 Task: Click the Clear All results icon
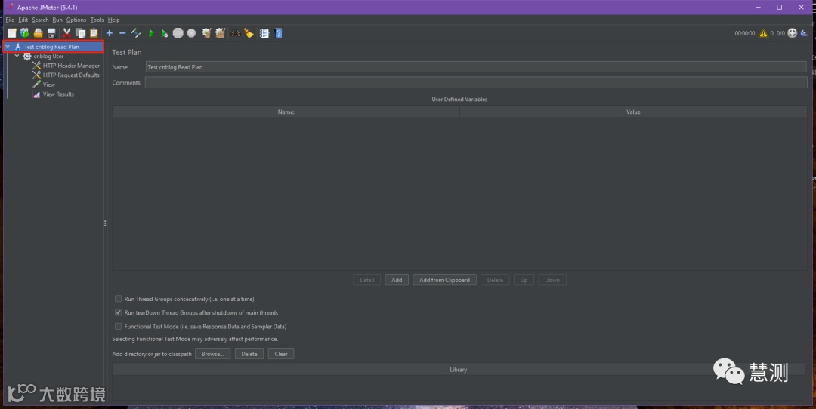220,33
